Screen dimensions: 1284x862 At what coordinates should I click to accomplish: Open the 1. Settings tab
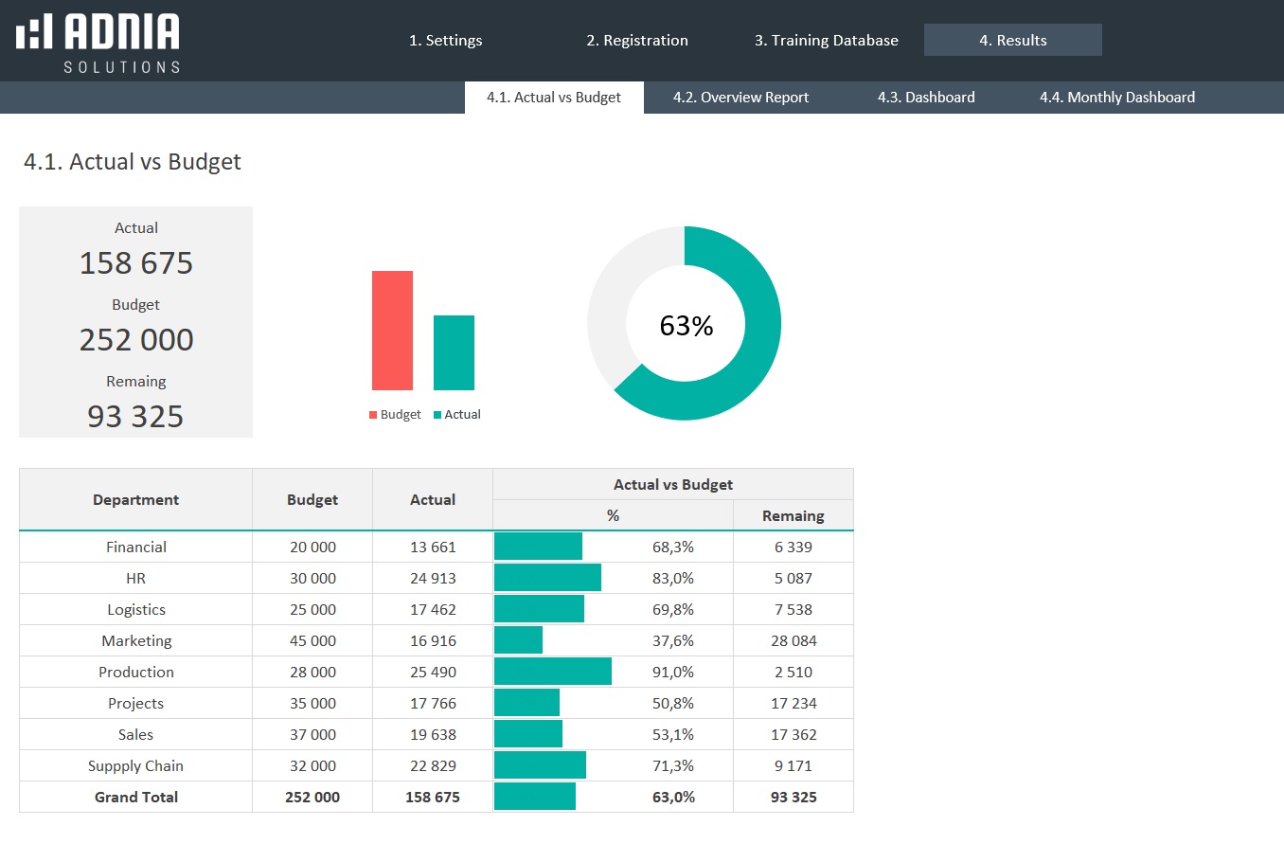pyautogui.click(x=445, y=40)
